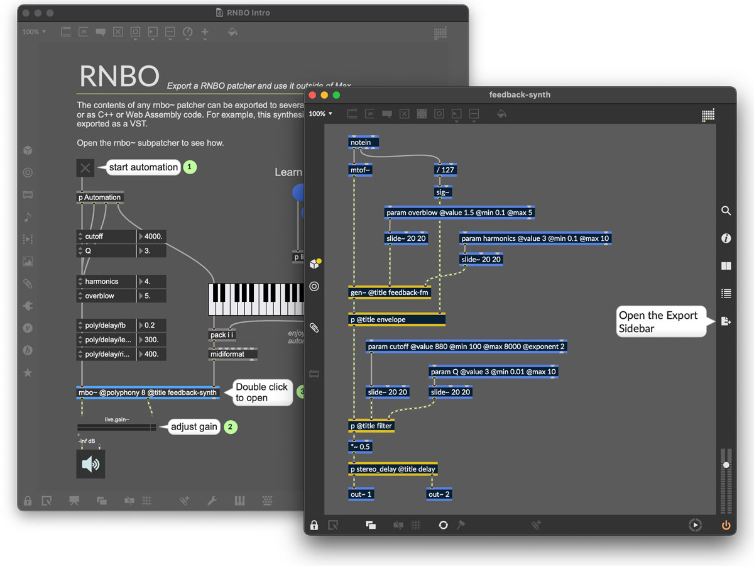The height and width of the screenshot is (566, 754).
Task: Toggle the grid icon in feedback-synth bottom bar
Action: click(416, 525)
